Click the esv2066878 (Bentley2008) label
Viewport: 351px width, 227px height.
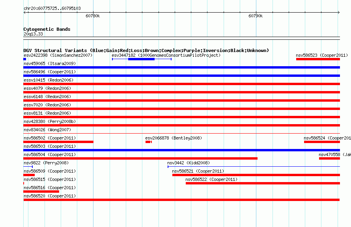pyautogui.click(x=174, y=138)
